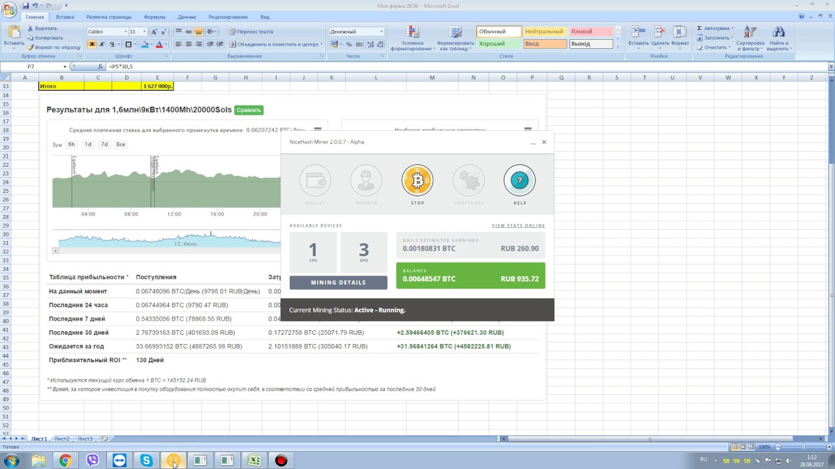Switch to the Разметка страницы tab

pos(109,17)
